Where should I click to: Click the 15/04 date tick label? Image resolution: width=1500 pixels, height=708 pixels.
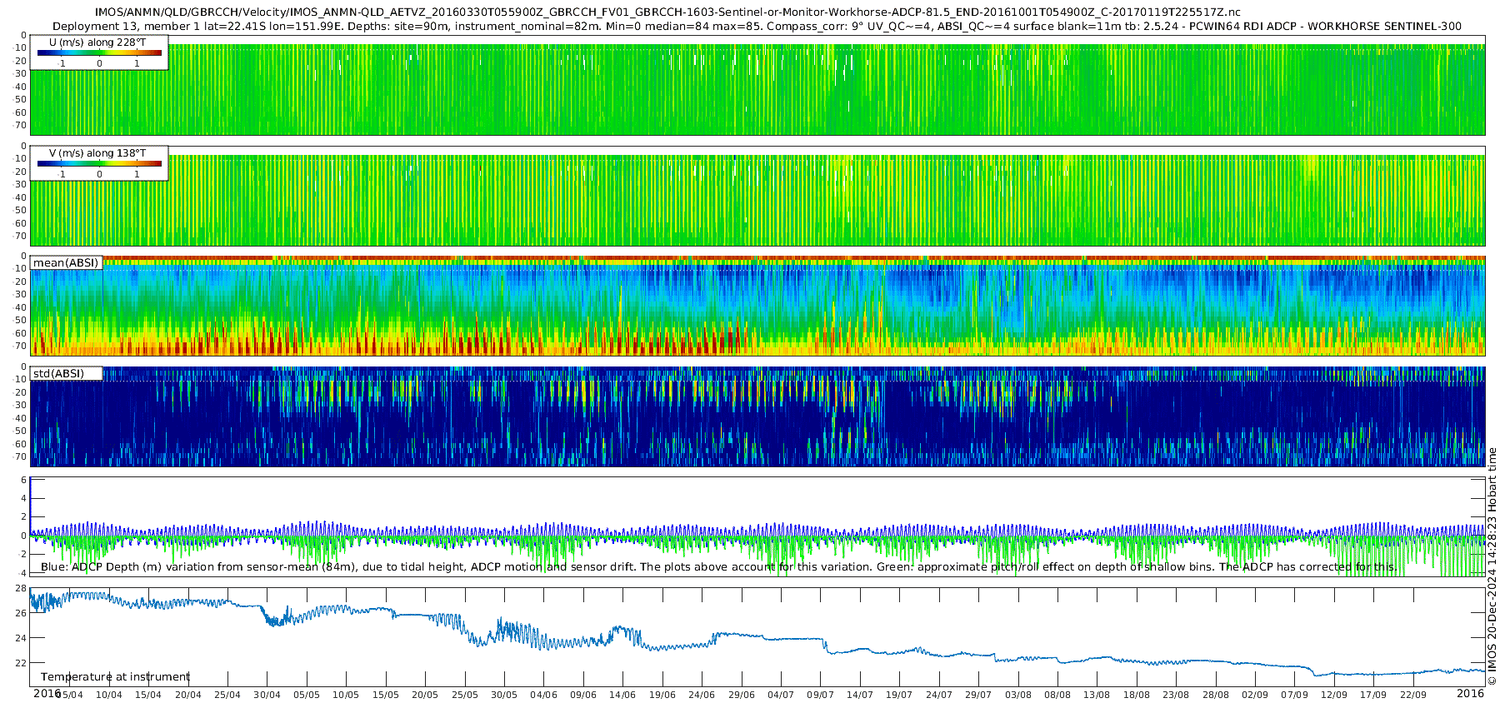pyautogui.click(x=148, y=696)
